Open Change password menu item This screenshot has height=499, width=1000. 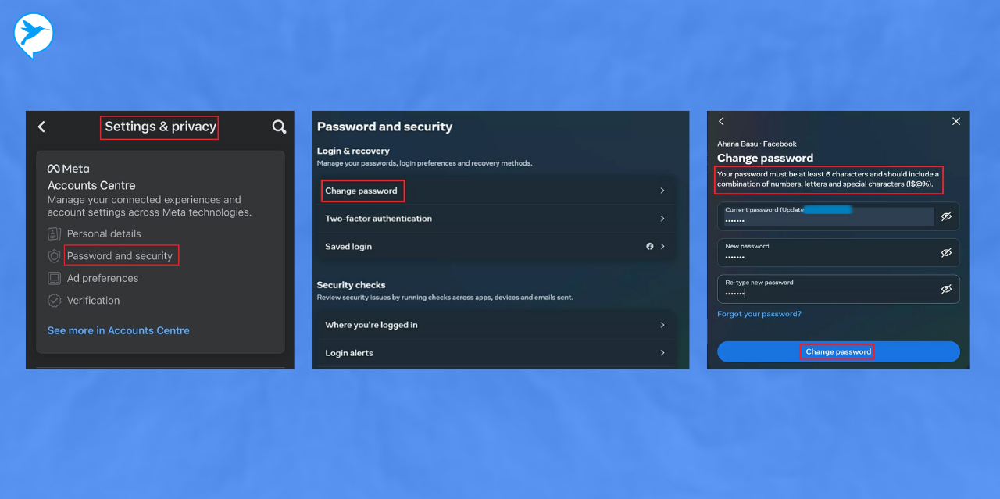coord(362,191)
